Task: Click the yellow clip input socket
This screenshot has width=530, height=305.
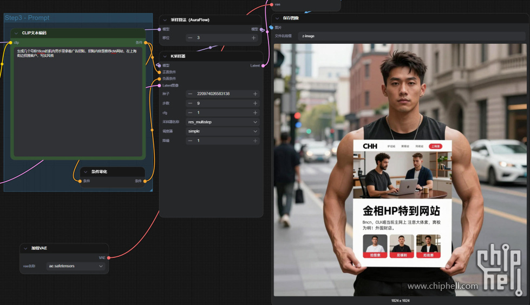Action: (11, 42)
